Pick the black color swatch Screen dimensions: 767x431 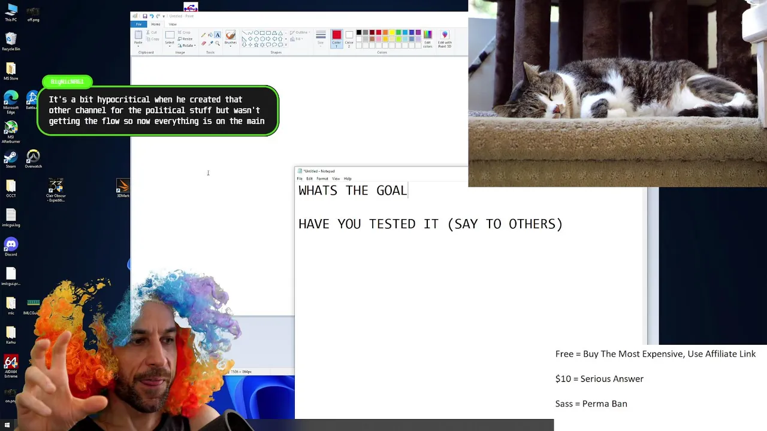(x=359, y=32)
